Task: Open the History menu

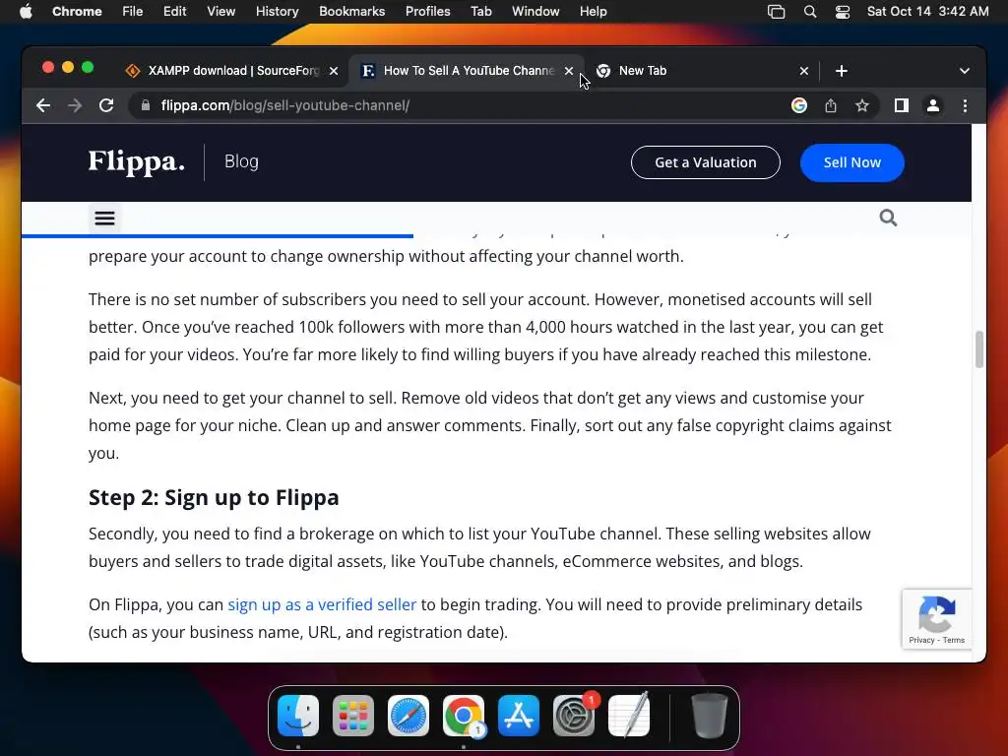Action: coord(277,12)
